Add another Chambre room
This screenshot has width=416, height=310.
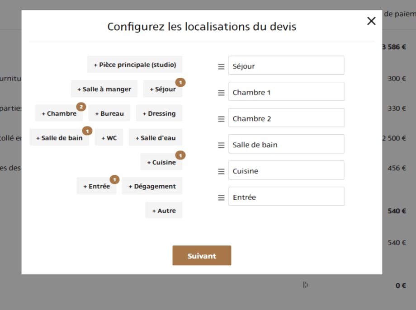click(59, 113)
